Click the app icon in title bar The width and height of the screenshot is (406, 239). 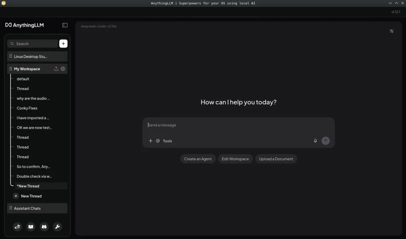pyautogui.click(x=3, y=3)
